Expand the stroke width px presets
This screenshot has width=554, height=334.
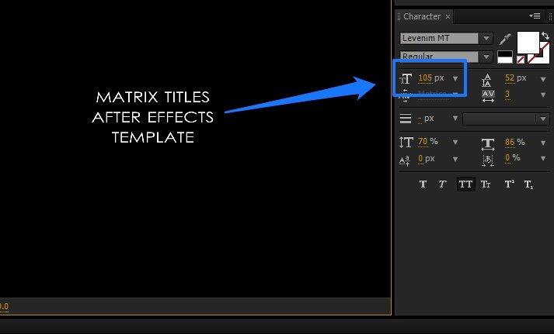coord(455,119)
